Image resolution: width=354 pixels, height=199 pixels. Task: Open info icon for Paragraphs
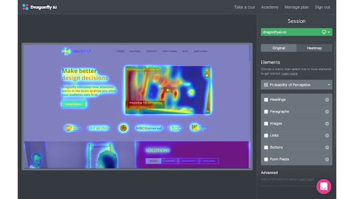[x=327, y=112]
